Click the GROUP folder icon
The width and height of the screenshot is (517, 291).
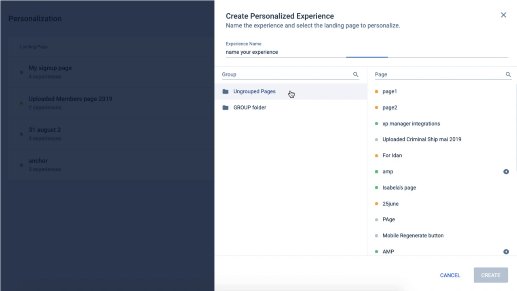226,108
